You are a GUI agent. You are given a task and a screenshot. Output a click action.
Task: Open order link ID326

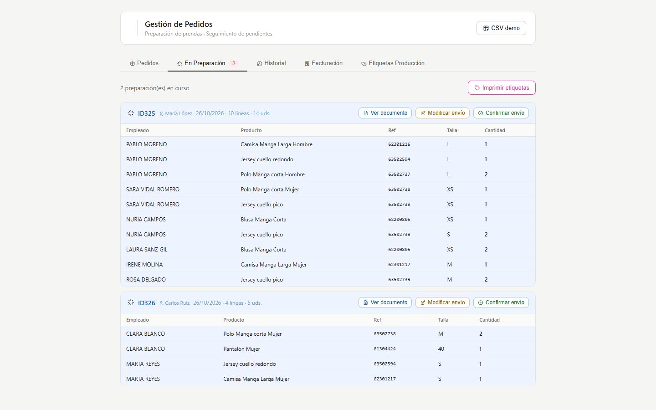(147, 303)
